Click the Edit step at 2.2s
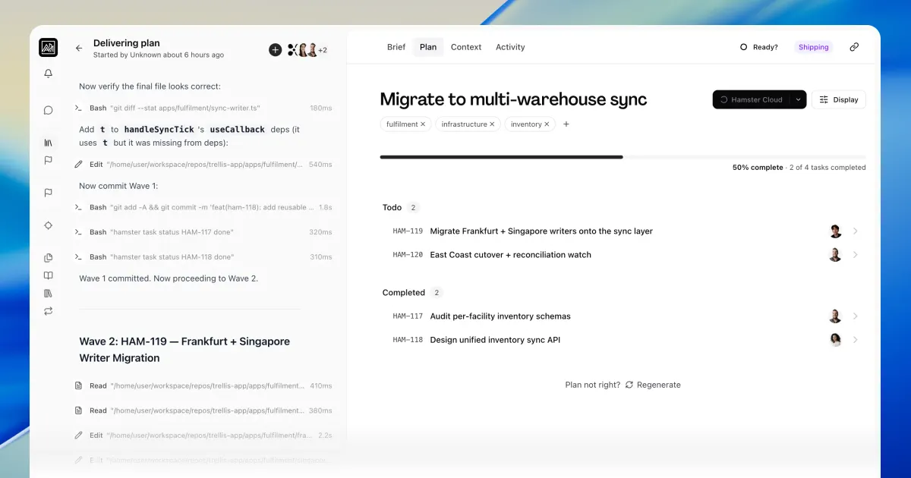This screenshot has height=478, width=911. click(x=203, y=436)
